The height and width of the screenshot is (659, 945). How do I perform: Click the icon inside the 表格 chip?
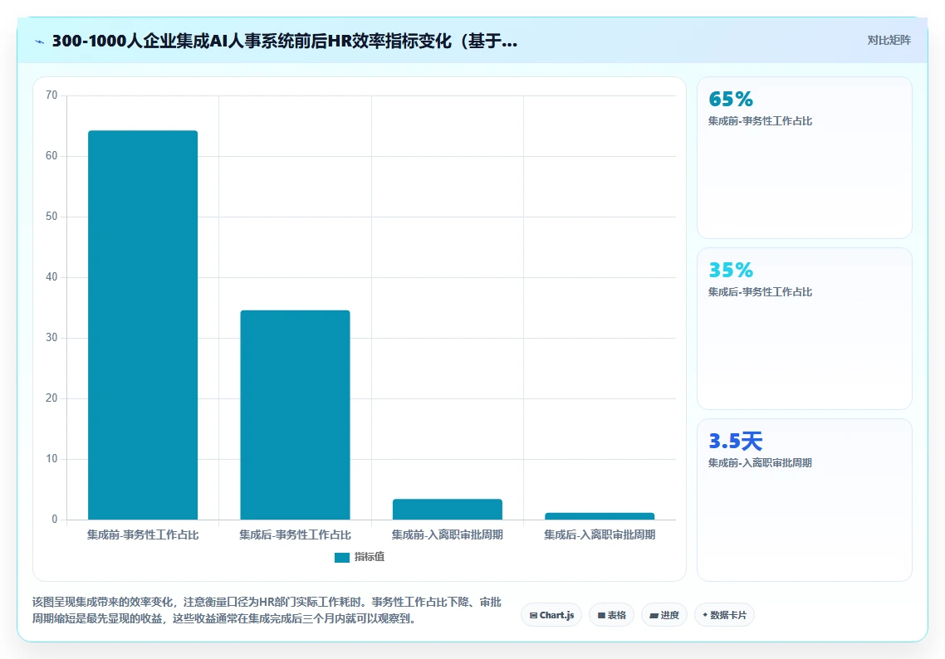click(x=601, y=616)
